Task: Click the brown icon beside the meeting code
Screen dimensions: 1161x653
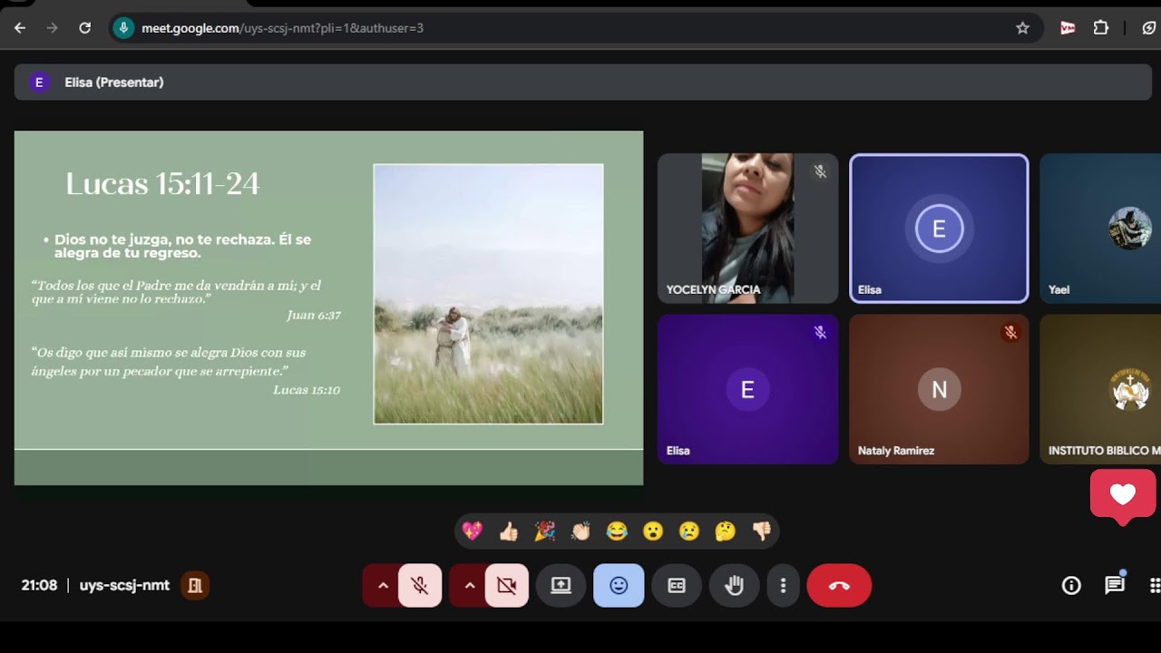Action: [x=195, y=586]
